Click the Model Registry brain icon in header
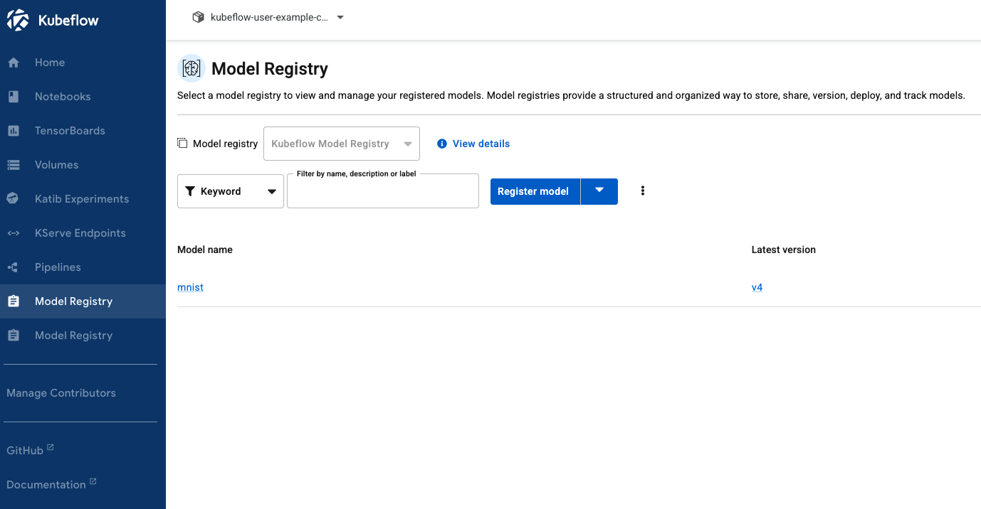The width and height of the screenshot is (981, 509). point(191,68)
